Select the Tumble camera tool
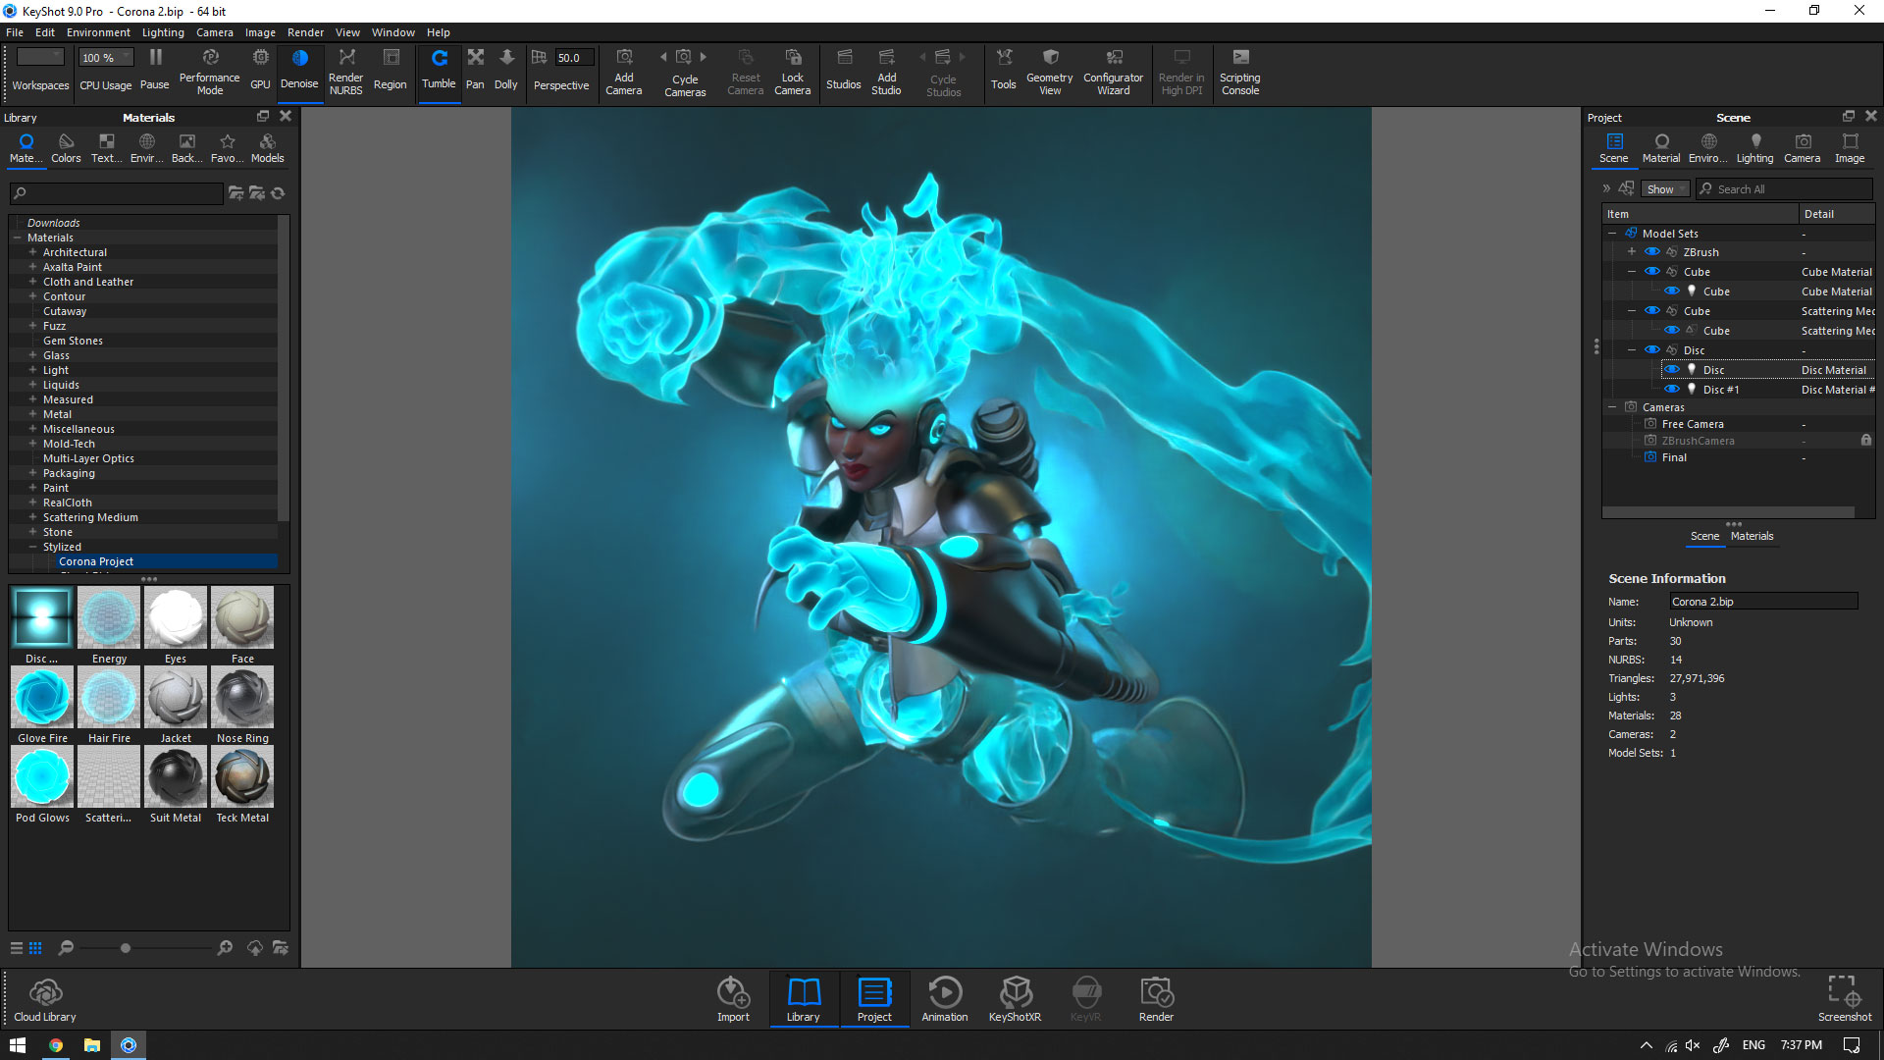 coord(439,70)
